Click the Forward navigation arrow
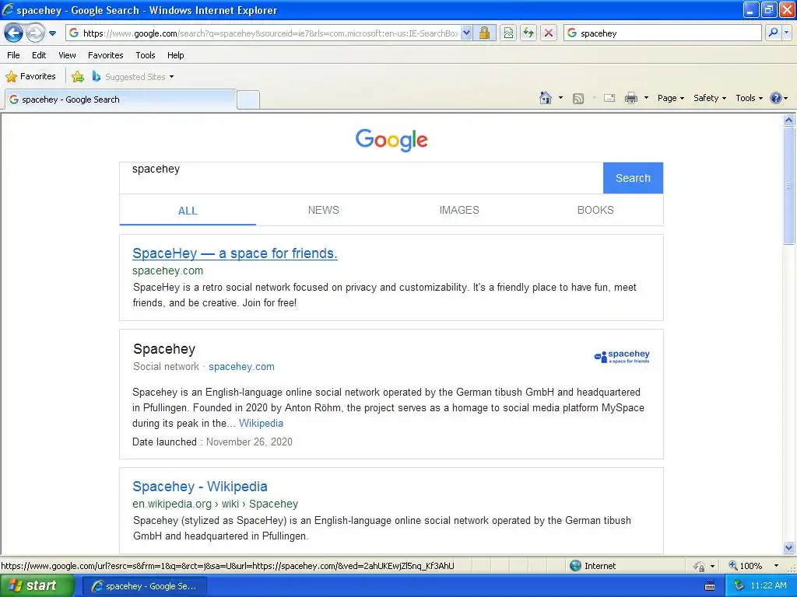 [35, 33]
